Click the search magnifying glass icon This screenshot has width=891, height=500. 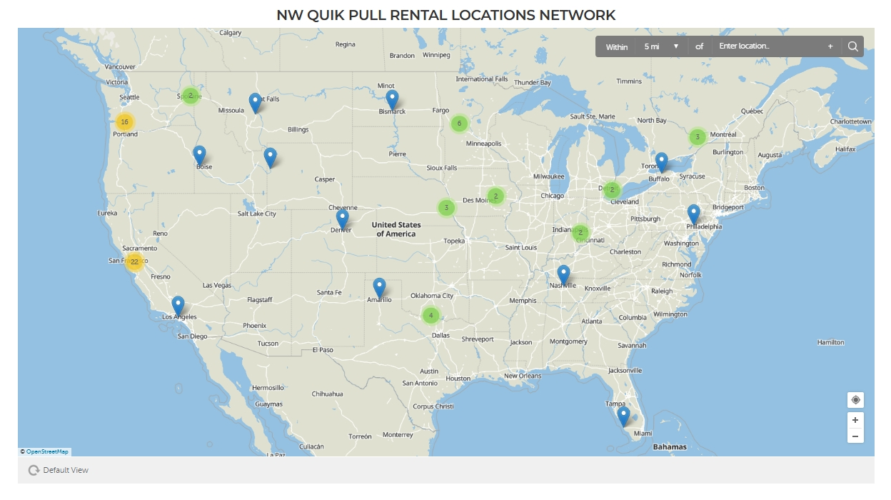[x=853, y=46]
